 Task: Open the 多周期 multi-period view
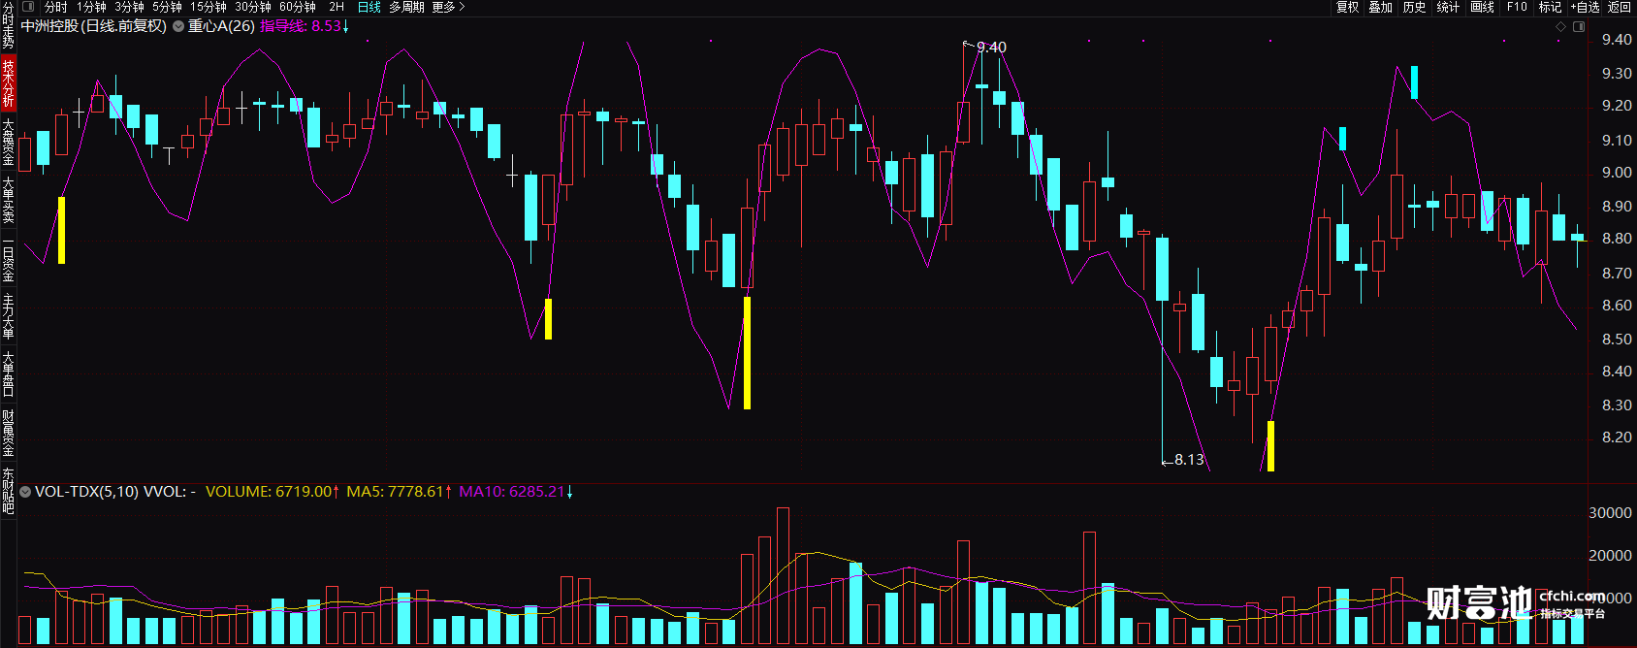[406, 7]
